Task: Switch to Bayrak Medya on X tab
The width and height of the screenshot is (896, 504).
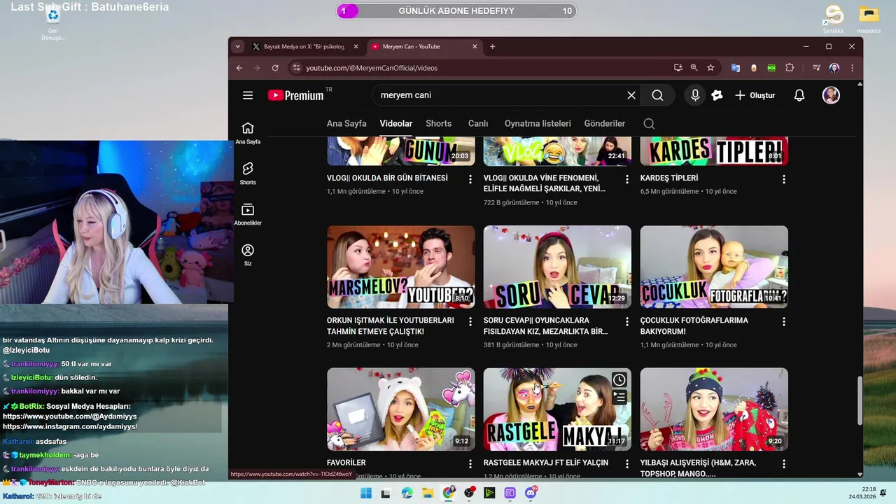Action: click(x=304, y=46)
